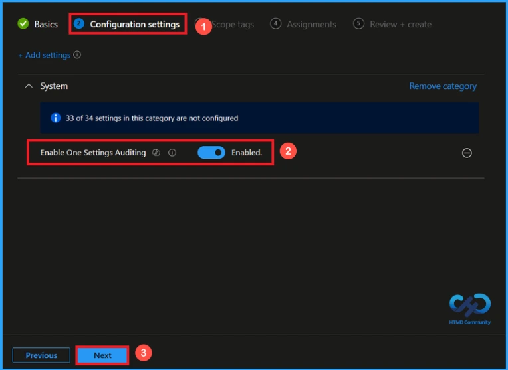Image resolution: width=508 pixels, height=370 pixels.
Task: Click the Enabled. status label
Action: pos(247,153)
